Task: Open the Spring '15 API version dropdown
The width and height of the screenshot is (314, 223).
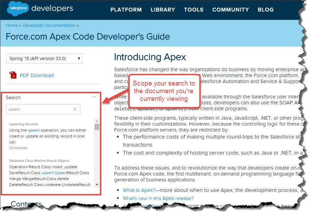Action: pyautogui.click(x=44, y=59)
